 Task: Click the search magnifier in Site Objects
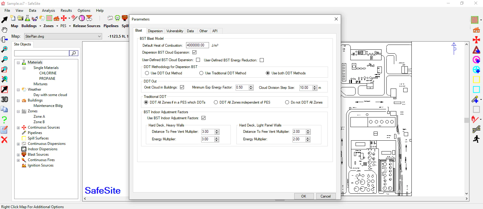(x=74, y=53)
